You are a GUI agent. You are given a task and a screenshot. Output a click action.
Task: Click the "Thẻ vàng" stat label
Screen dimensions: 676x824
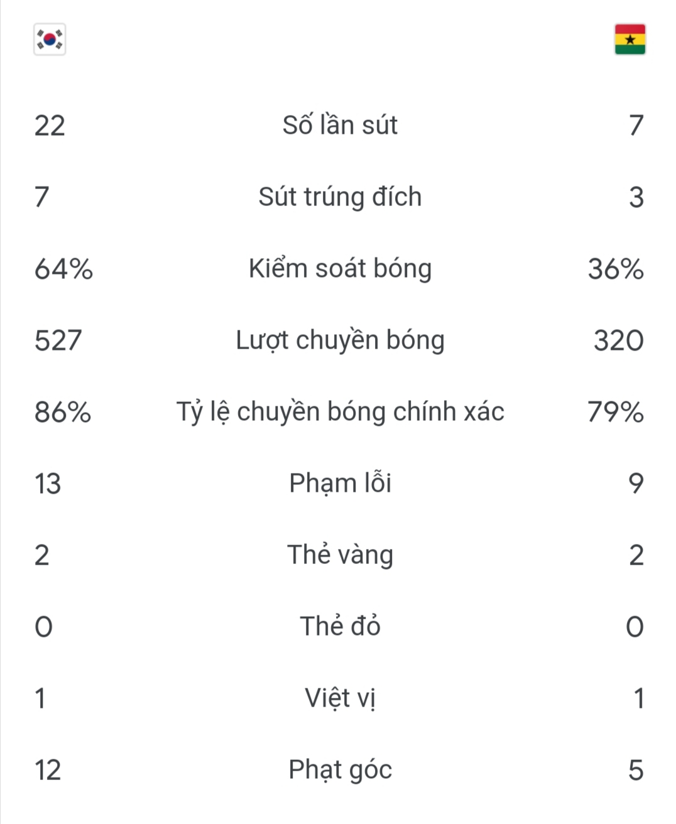(x=340, y=555)
